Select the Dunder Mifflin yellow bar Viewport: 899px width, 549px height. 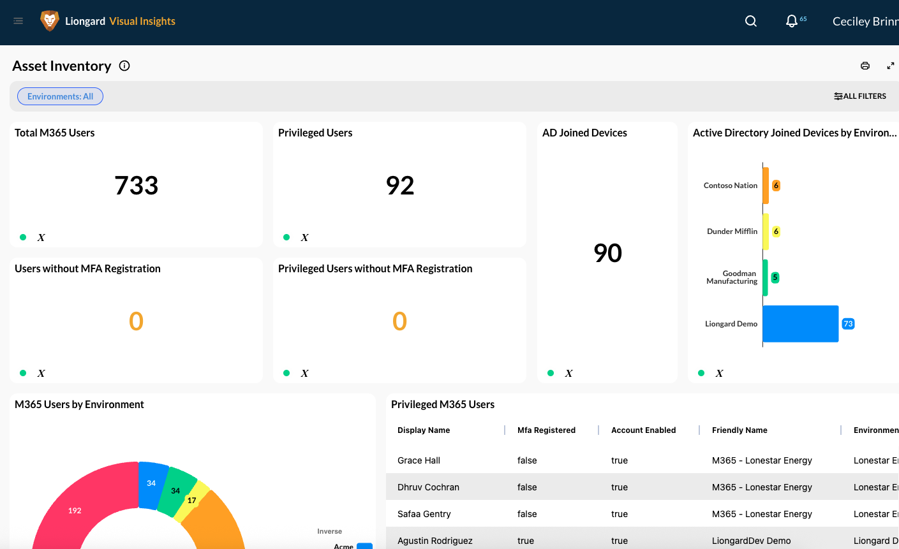point(766,231)
